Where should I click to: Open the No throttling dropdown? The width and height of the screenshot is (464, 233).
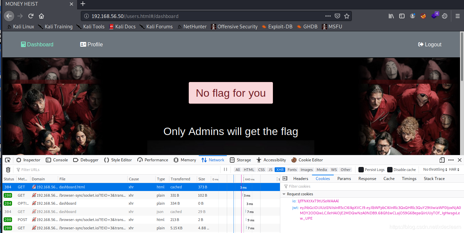(435, 169)
